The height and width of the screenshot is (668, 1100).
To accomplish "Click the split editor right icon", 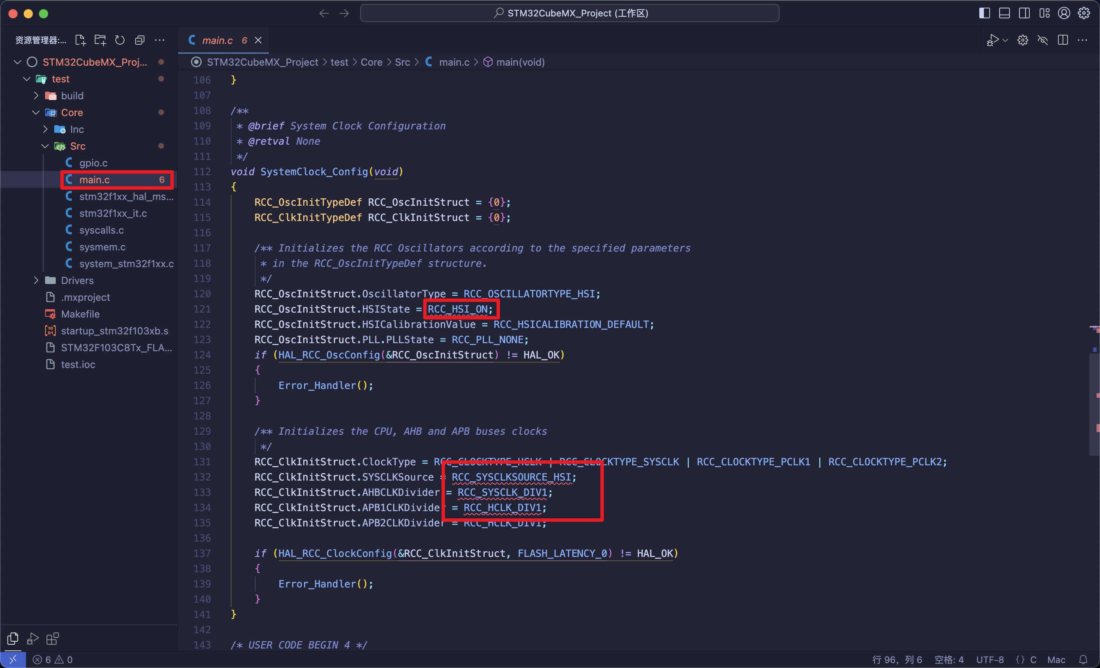I will [x=1063, y=40].
